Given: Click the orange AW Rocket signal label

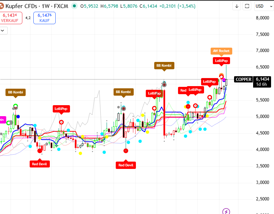Looking at the screenshot, I should tap(221, 51).
